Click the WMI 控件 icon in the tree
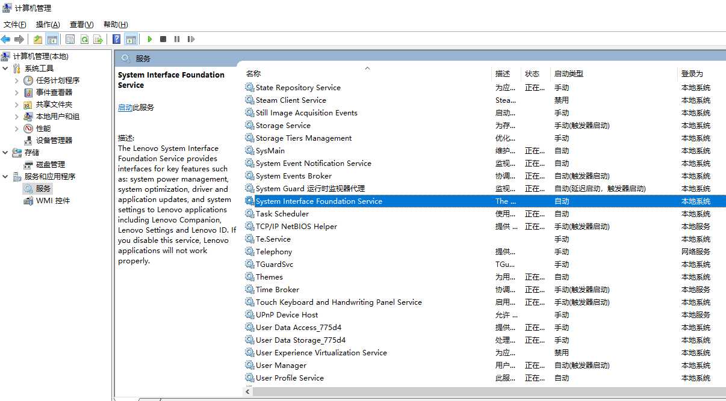This screenshot has width=726, height=401. pyautogui.click(x=28, y=200)
